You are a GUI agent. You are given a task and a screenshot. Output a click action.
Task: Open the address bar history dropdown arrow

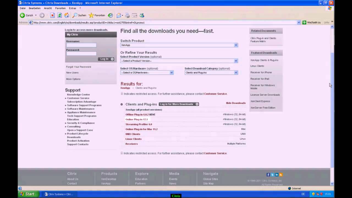(x=299, y=23)
